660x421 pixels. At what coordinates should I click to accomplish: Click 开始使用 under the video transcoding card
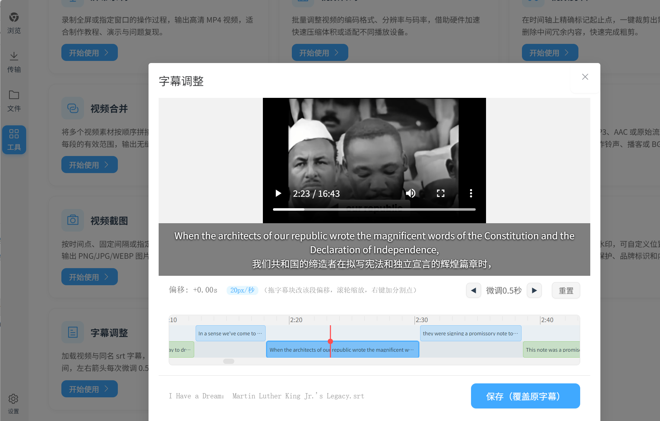320,53
